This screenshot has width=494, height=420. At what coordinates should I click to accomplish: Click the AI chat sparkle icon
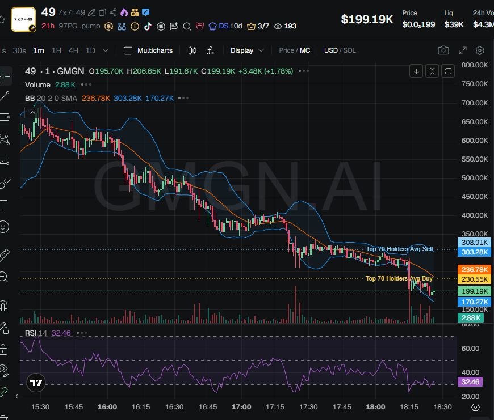coord(174,26)
